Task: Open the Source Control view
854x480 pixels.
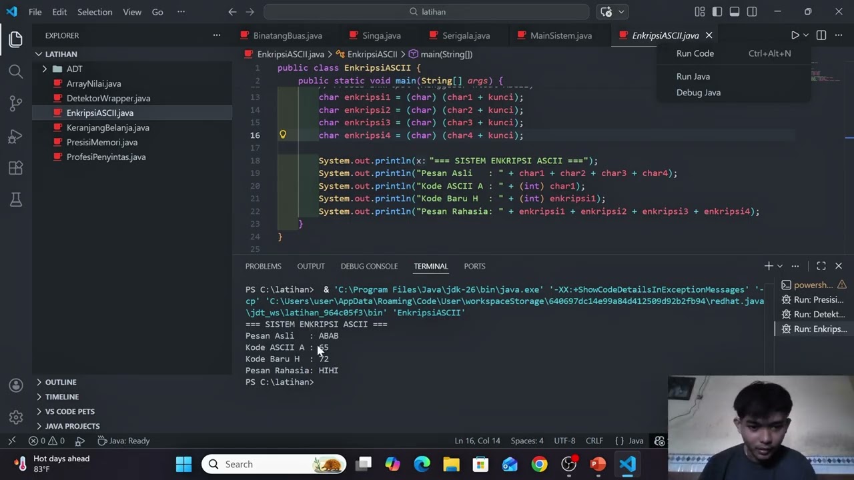Action: tap(16, 103)
